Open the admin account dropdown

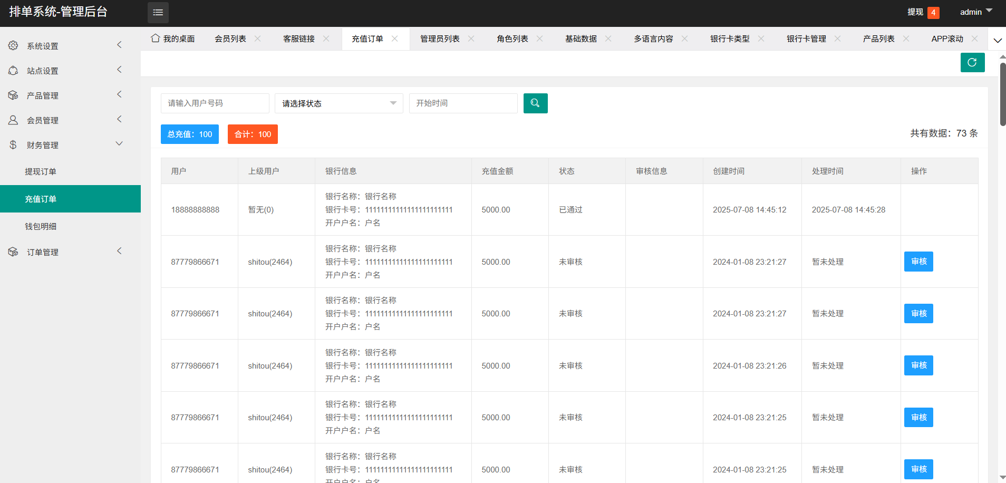976,12
